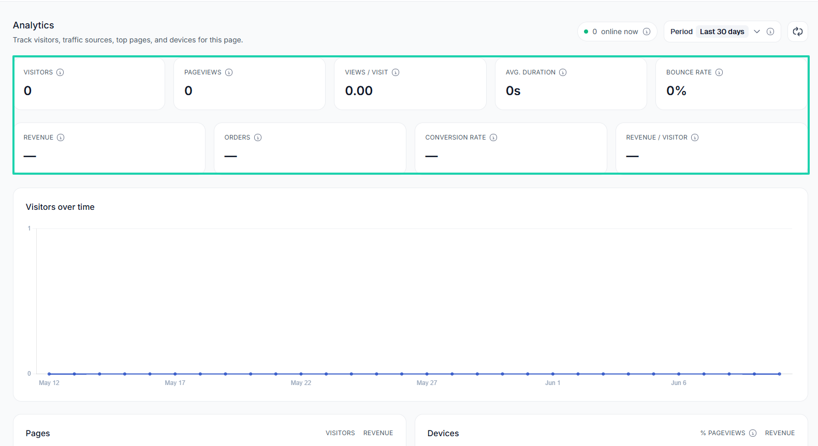Click the info icon next to Revenue / Visitor

point(695,137)
